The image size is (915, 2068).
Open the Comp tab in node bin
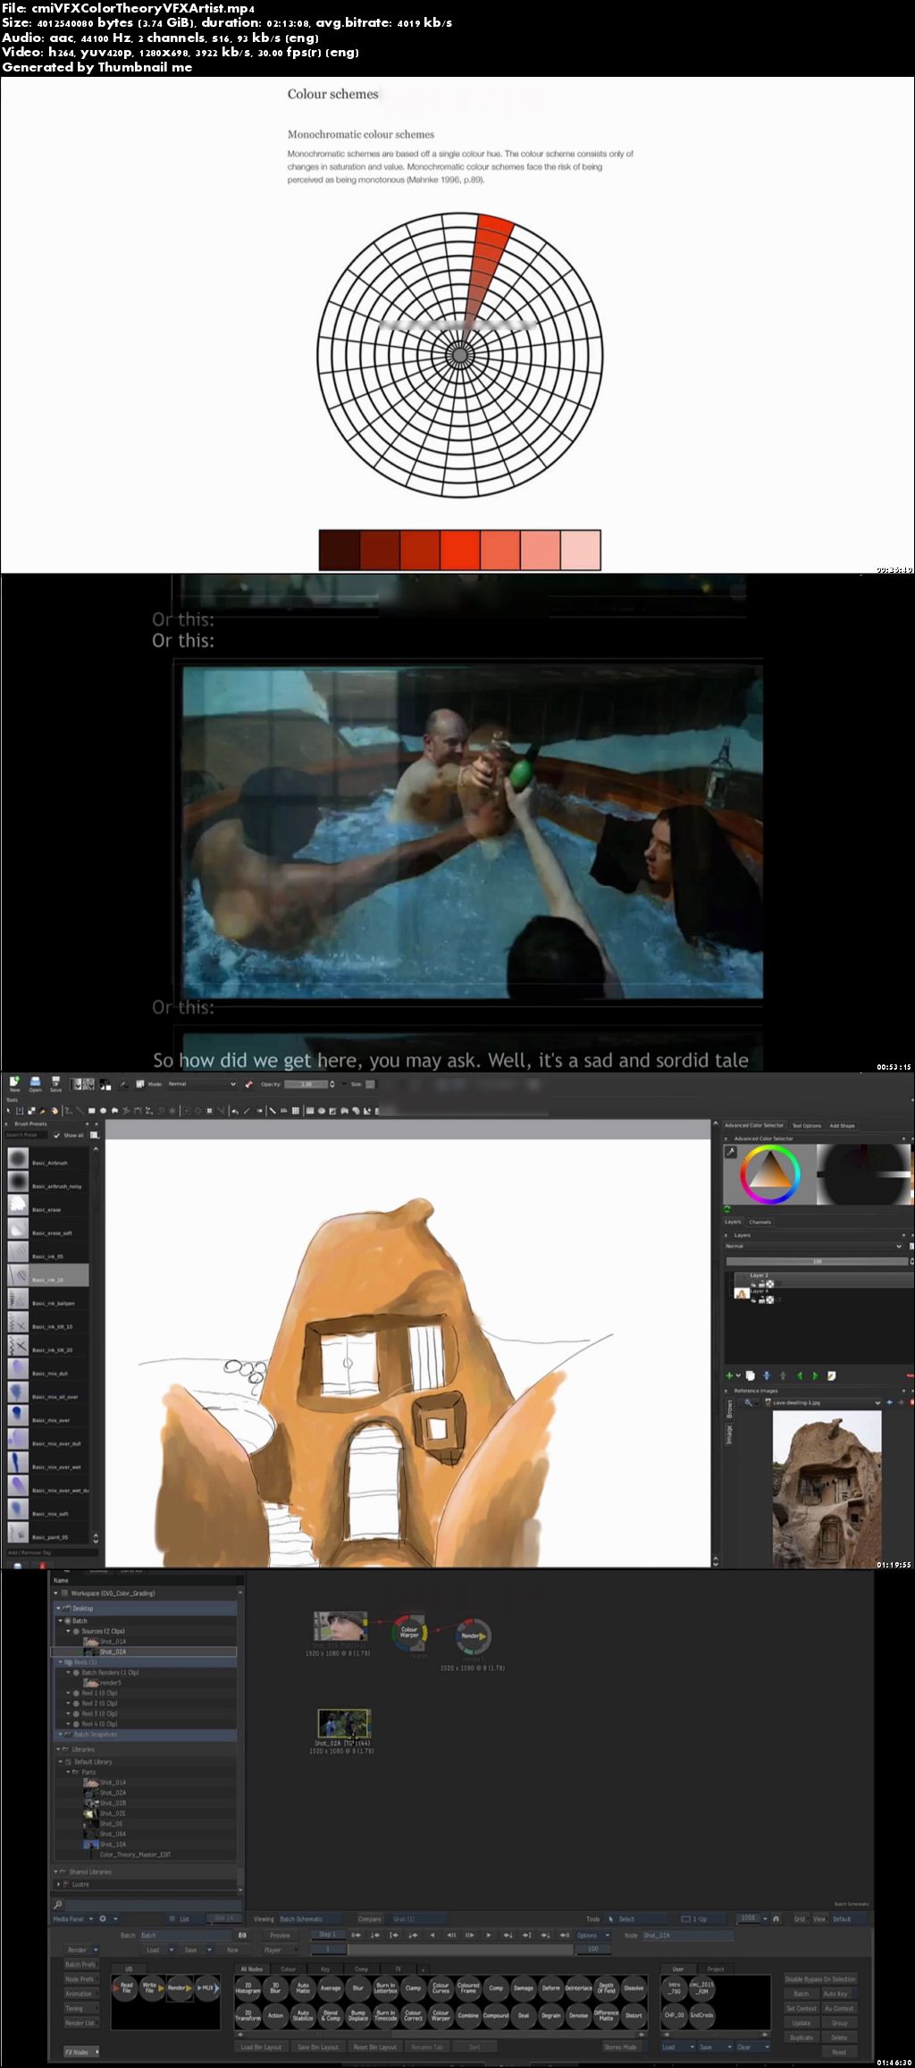pos(361,1969)
